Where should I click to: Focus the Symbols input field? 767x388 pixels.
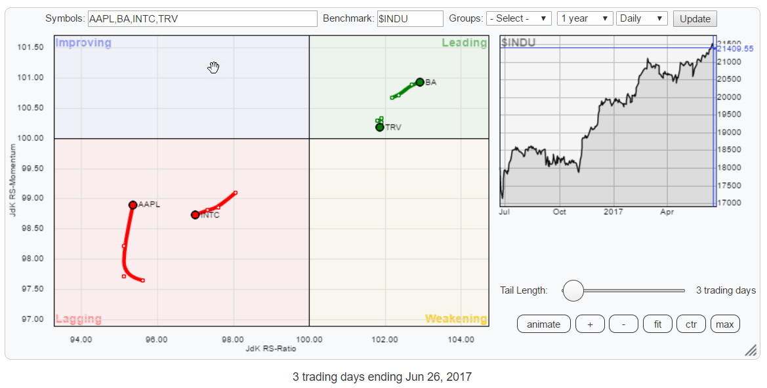point(202,18)
